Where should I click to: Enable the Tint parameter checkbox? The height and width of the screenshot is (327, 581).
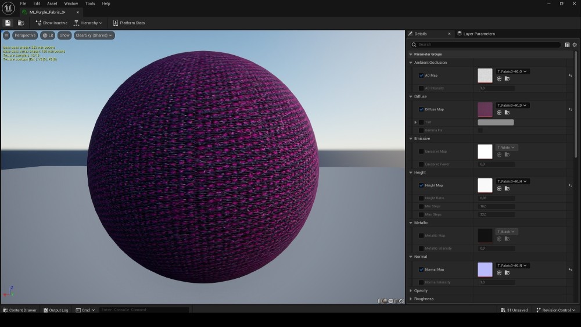point(421,123)
